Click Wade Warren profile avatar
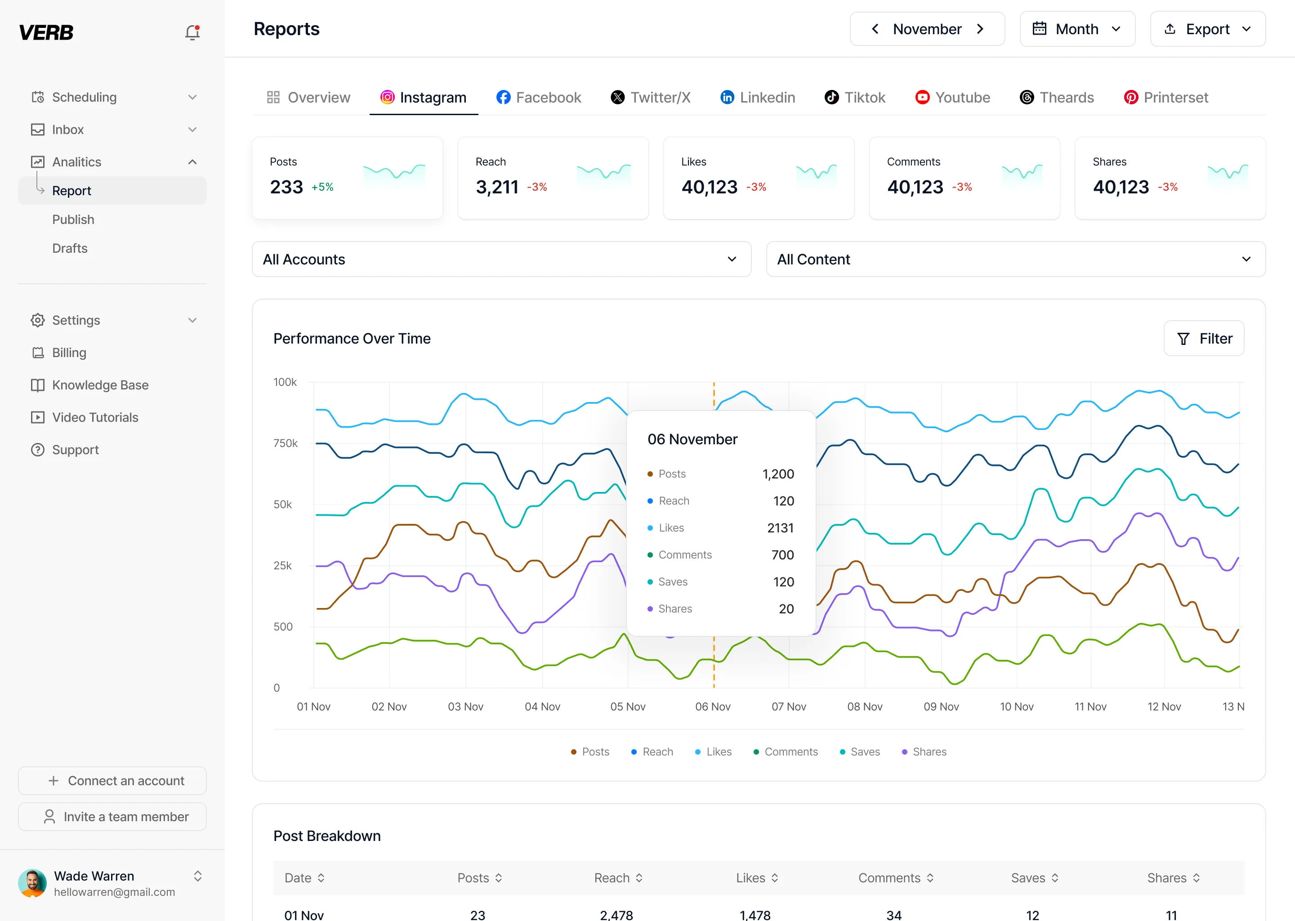 tap(32, 883)
